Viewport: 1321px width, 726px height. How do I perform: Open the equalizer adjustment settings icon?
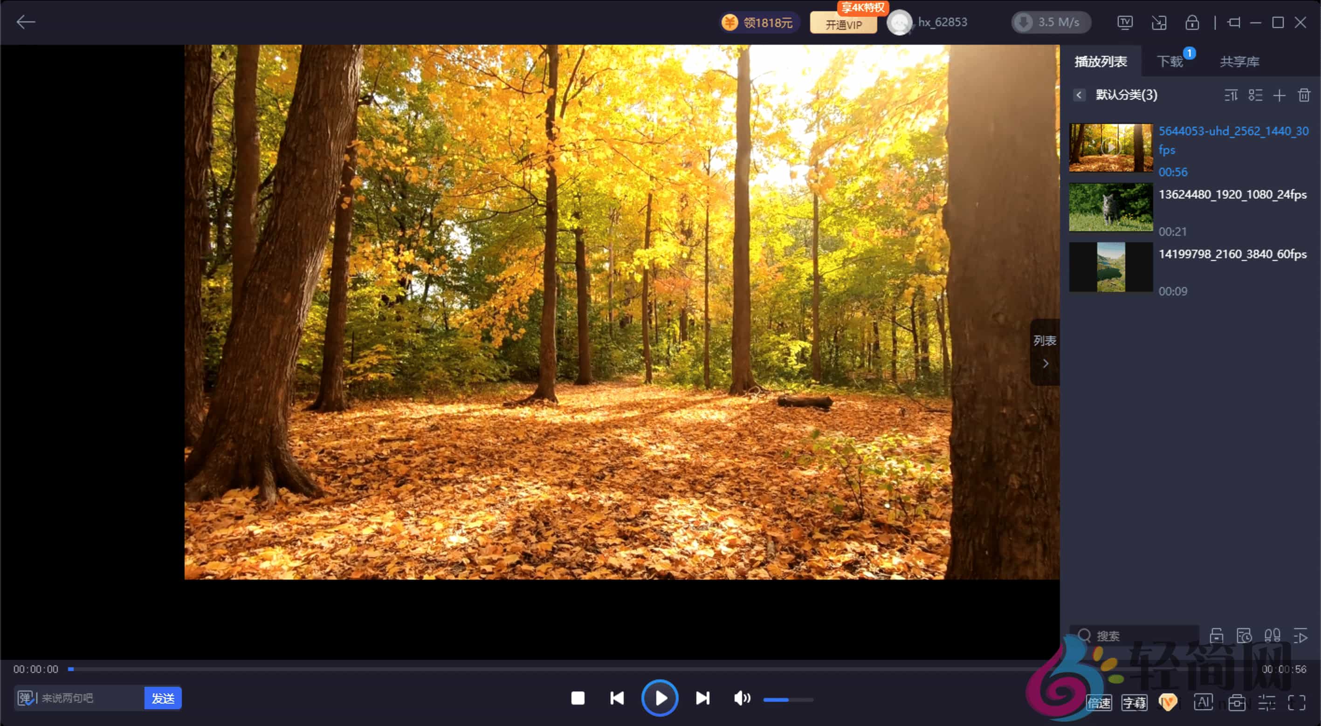tap(1266, 702)
